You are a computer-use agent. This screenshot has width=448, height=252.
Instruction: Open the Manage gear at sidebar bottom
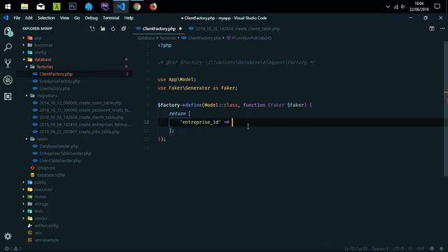click(8, 236)
